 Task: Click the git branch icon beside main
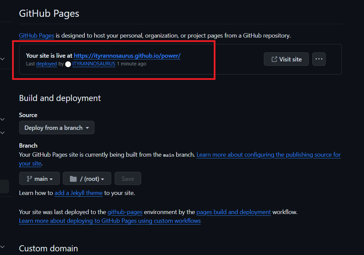pos(30,178)
